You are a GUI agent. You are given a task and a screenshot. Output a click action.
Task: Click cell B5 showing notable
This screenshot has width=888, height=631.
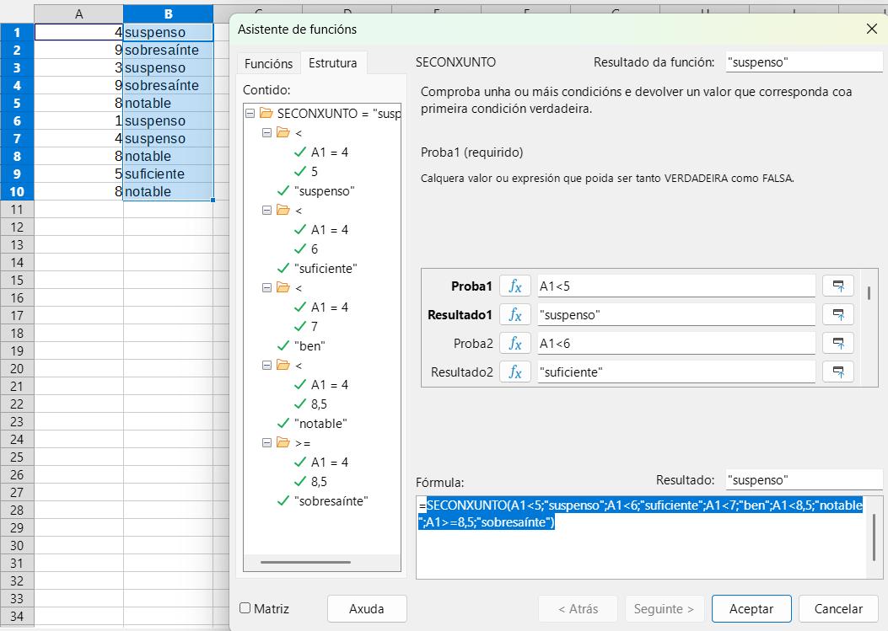pos(168,103)
